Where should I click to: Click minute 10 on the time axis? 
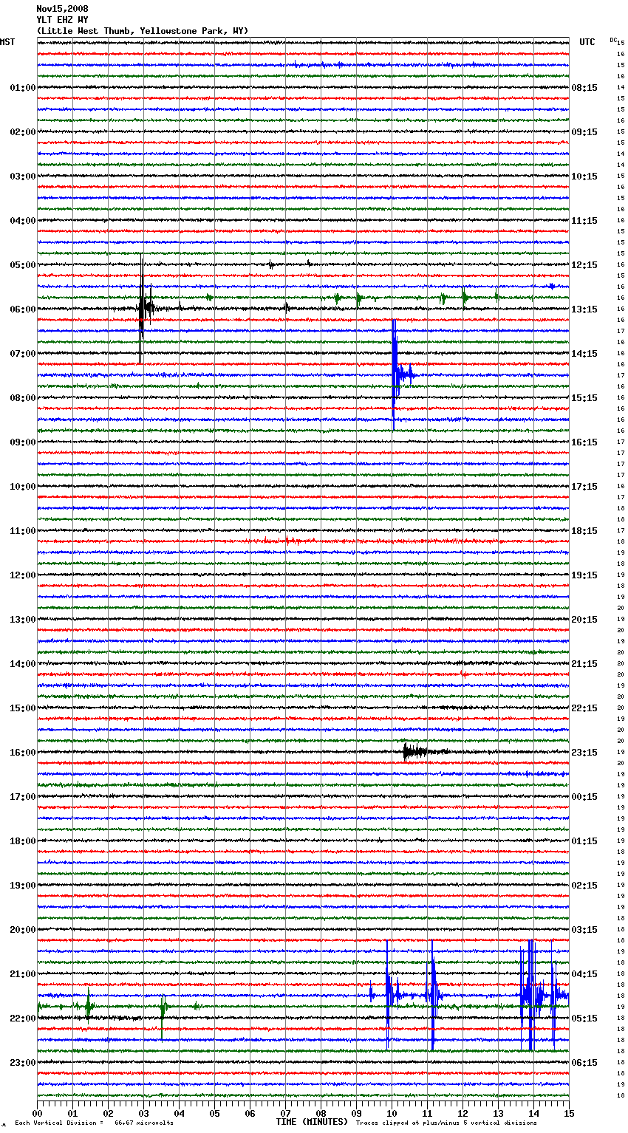pyautogui.click(x=392, y=1113)
